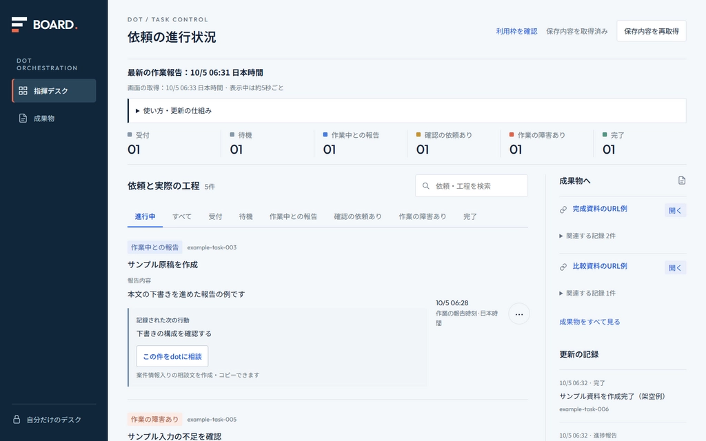The height and width of the screenshot is (441, 706).
Task: Click the サンプル原稿を作成 task title
Action: point(163,265)
